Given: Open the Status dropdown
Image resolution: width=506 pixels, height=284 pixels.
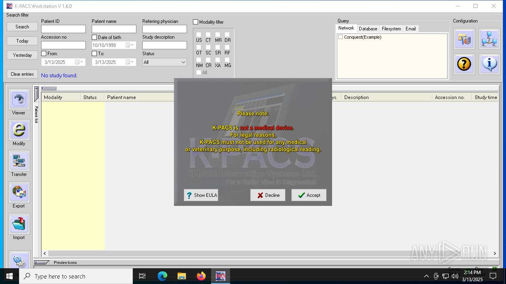Looking at the screenshot, I should pyautogui.click(x=164, y=62).
